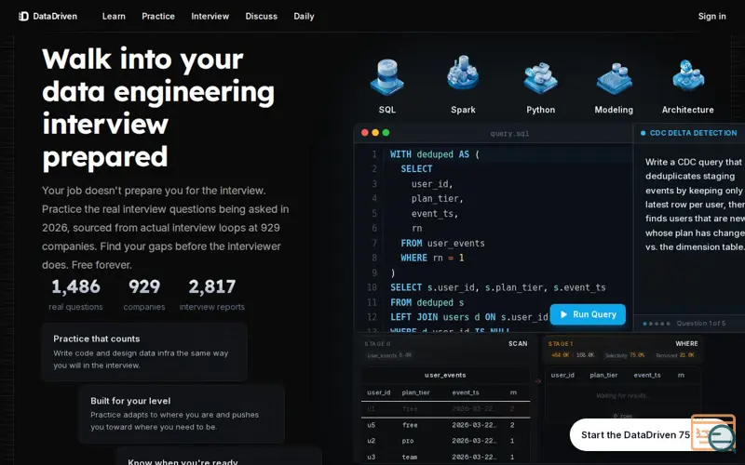
Task: Select the SQL database icon
Action: [386, 77]
